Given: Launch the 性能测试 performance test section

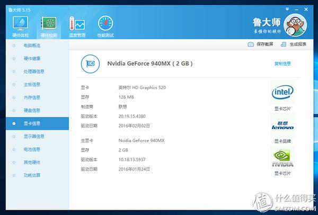Looking at the screenshot, I should (105, 26).
